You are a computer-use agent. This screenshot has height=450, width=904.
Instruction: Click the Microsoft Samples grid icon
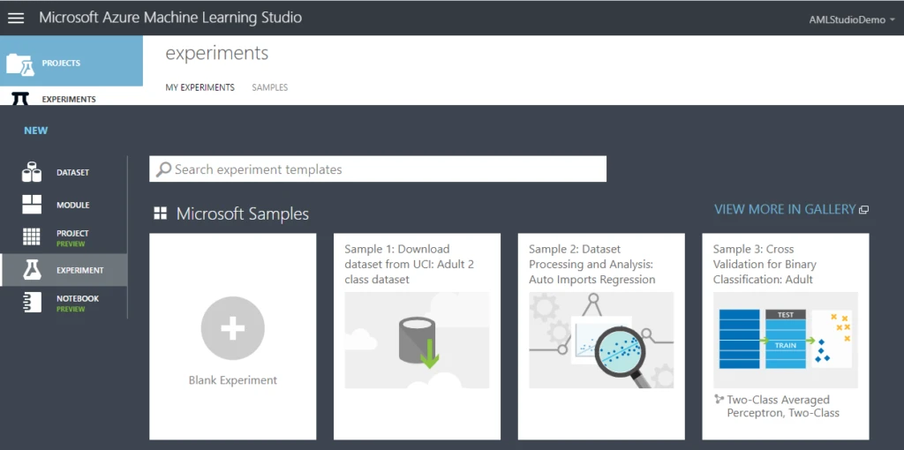(x=160, y=214)
